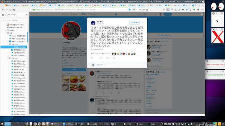The height and width of the screenshot is (126, 225).
Task: Click the 返信をツイート reply field
Action: (120, 65)
